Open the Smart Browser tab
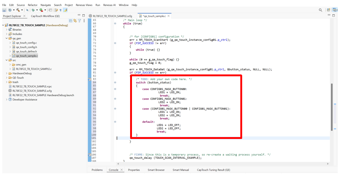This screenshot has width=338, height=178. (156, 170)
